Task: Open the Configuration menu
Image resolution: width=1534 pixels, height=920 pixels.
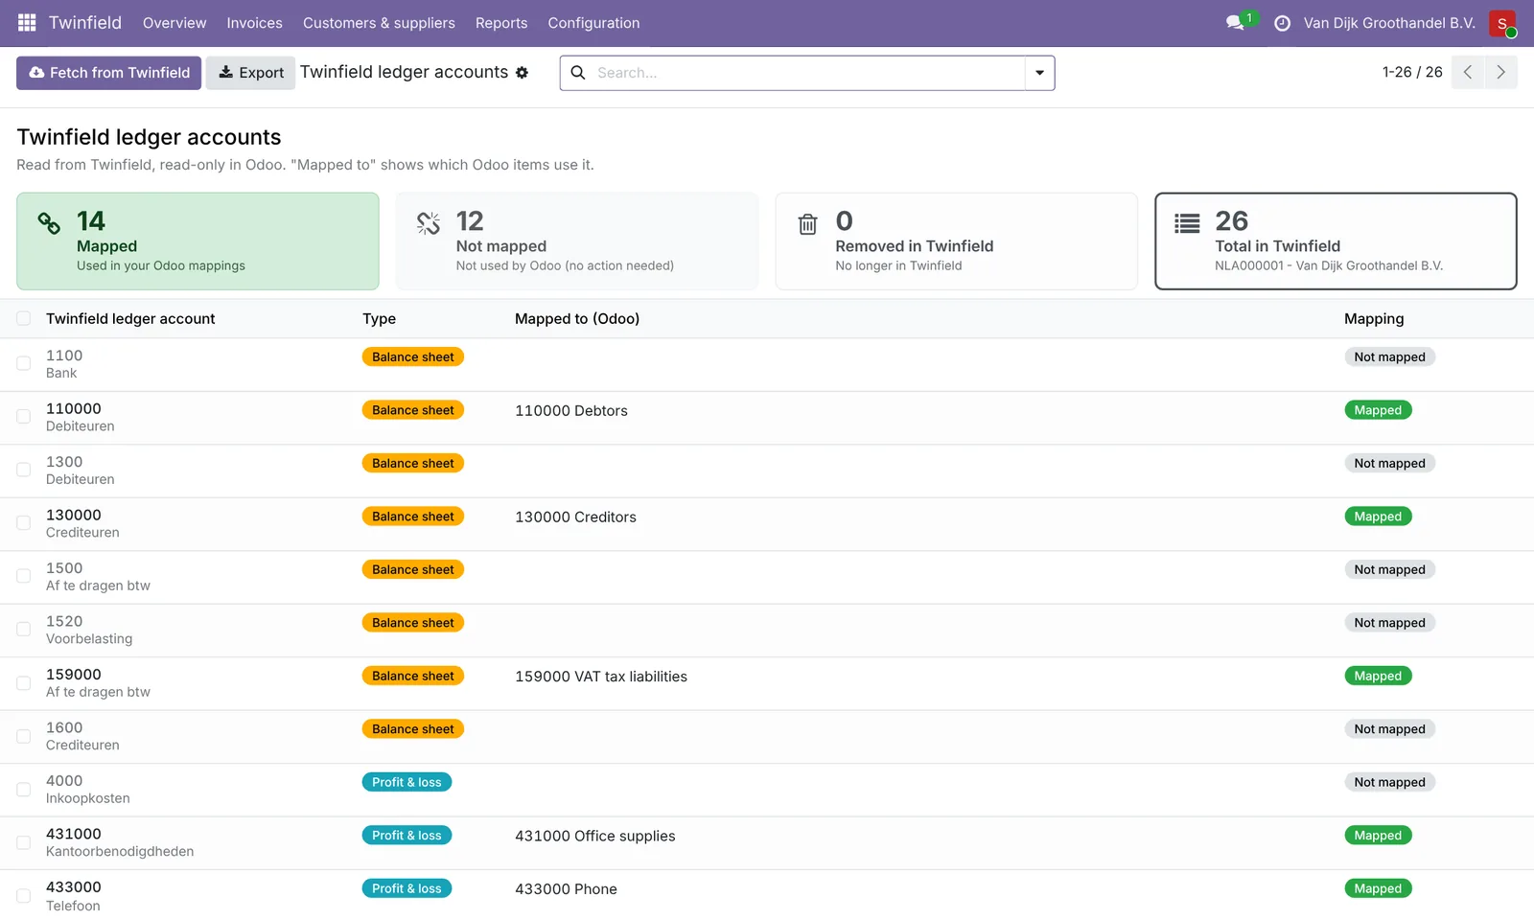Action: tap(593, 23)
